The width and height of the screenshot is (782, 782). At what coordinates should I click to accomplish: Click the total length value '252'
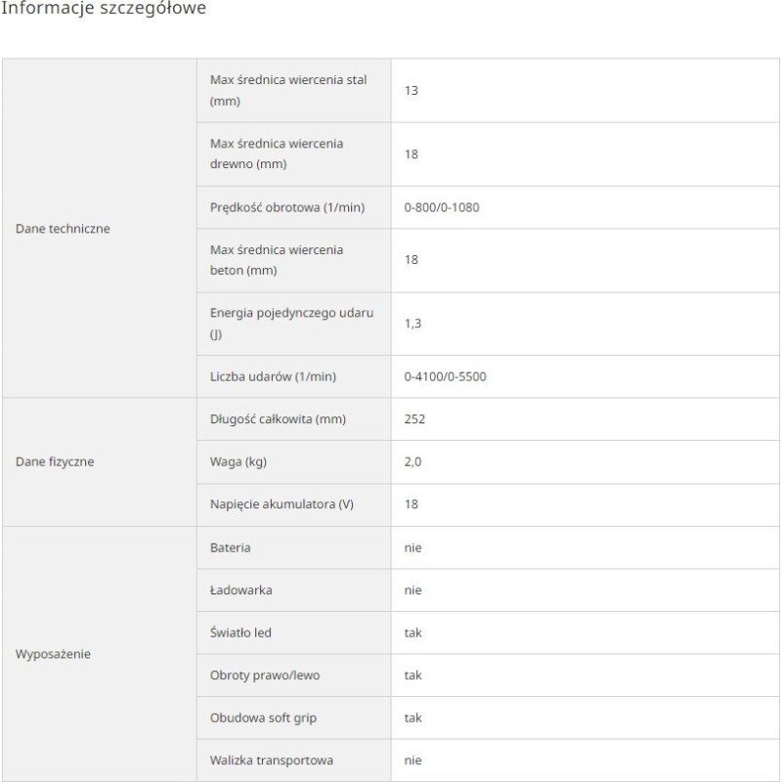(414, 419)
